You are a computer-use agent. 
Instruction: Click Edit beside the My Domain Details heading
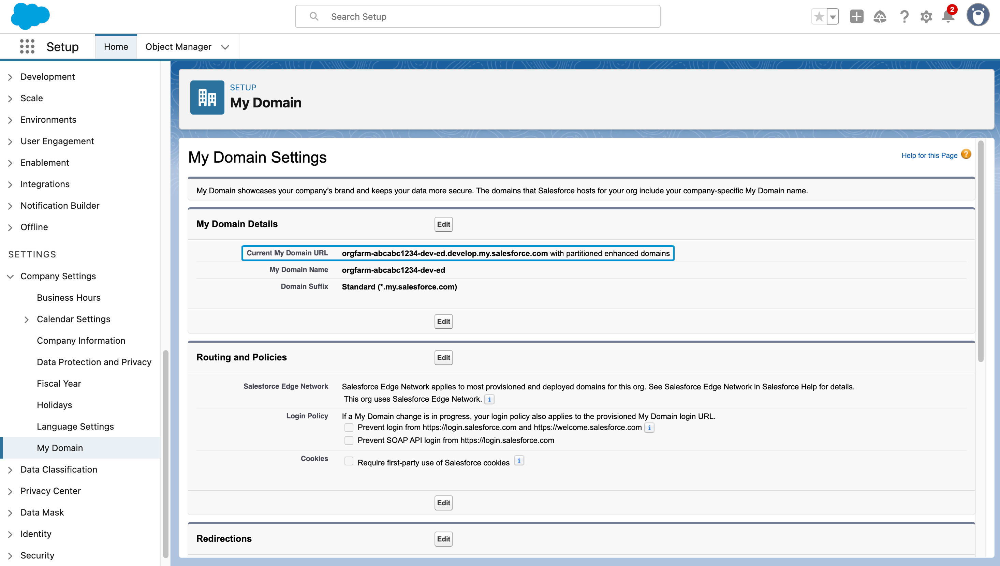(443, 224)
